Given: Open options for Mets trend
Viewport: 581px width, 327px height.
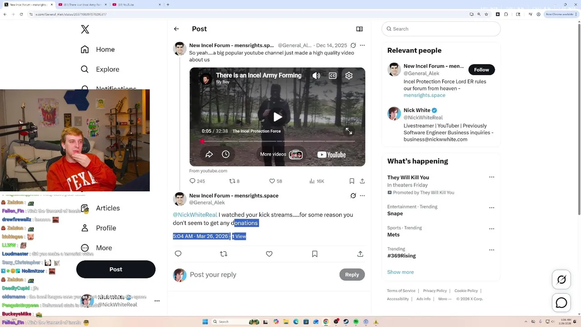Looking at the screenshot, I should click(492, 228).
